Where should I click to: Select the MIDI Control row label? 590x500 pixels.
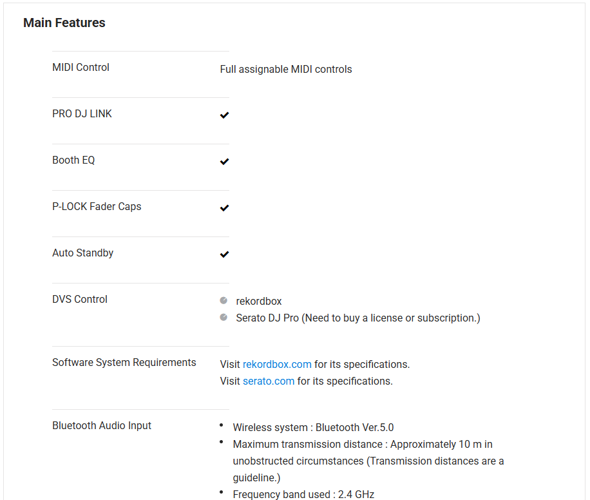point(81,67)
